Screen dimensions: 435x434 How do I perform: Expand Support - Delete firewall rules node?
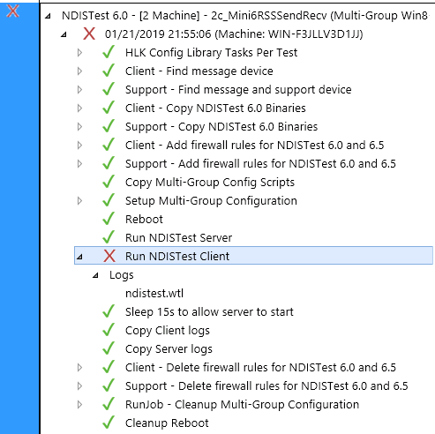point(79,386)
